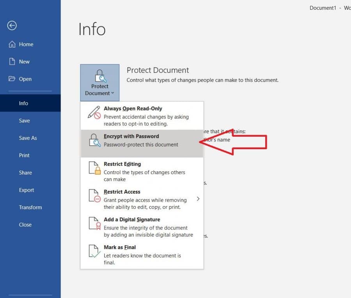Click the New document icon in sidebar
The image size is (351, 298).
12,62
